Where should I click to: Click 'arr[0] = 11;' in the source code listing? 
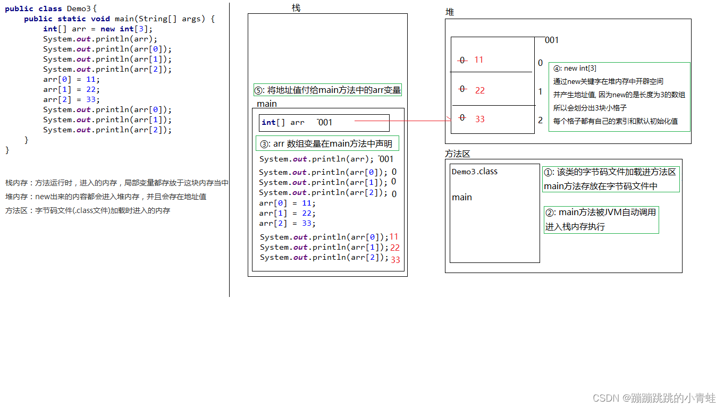[x=71, y=79]
